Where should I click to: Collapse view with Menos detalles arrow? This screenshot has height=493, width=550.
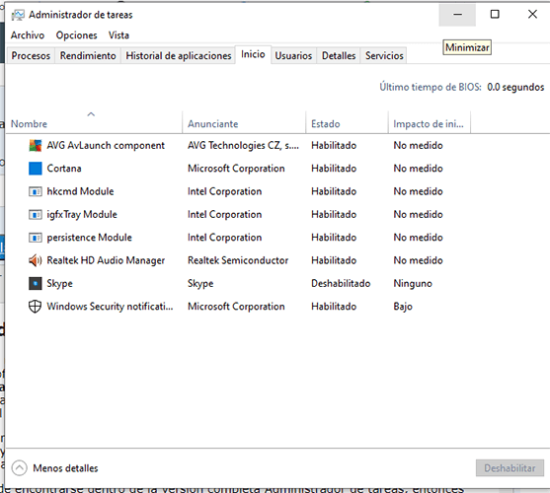point(20,467)
